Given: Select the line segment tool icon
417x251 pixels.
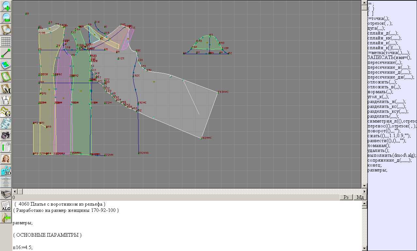Looking at the screenshot, I should (x=6, y=53).
